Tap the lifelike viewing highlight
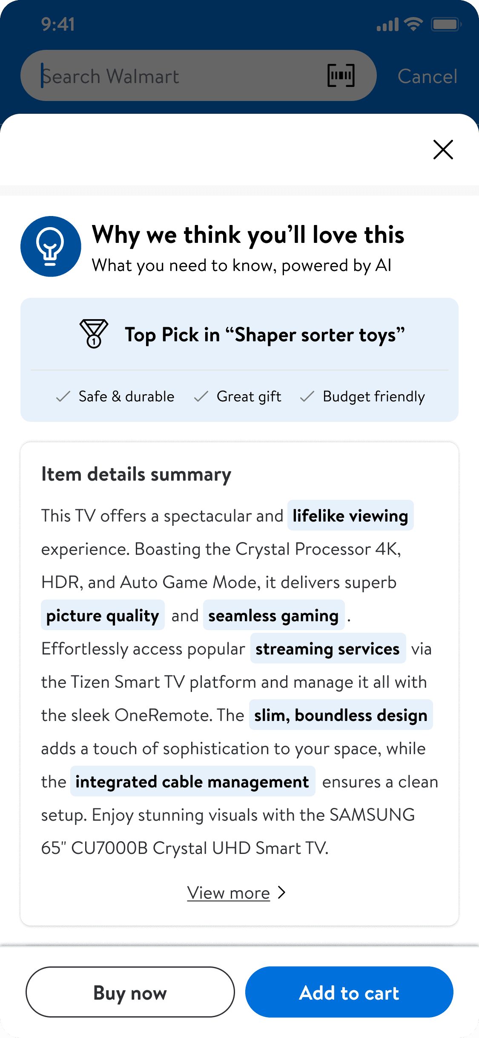 tap(350, 516)
